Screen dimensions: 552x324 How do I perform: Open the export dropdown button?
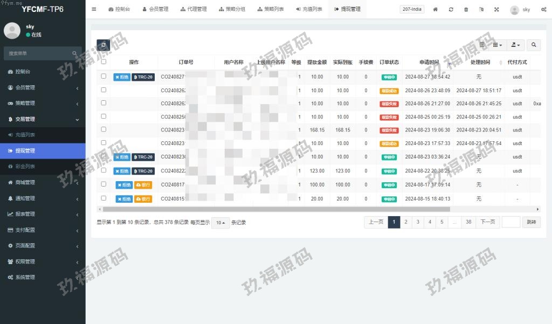click(x=516, y=45)
